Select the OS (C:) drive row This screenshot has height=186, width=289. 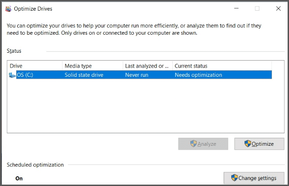(x=140, y=75)
